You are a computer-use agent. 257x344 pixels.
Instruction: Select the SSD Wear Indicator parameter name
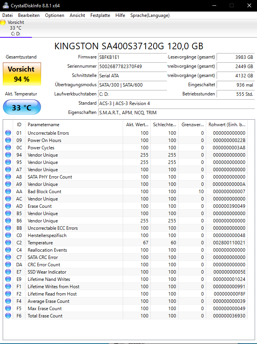pos(47,272)
